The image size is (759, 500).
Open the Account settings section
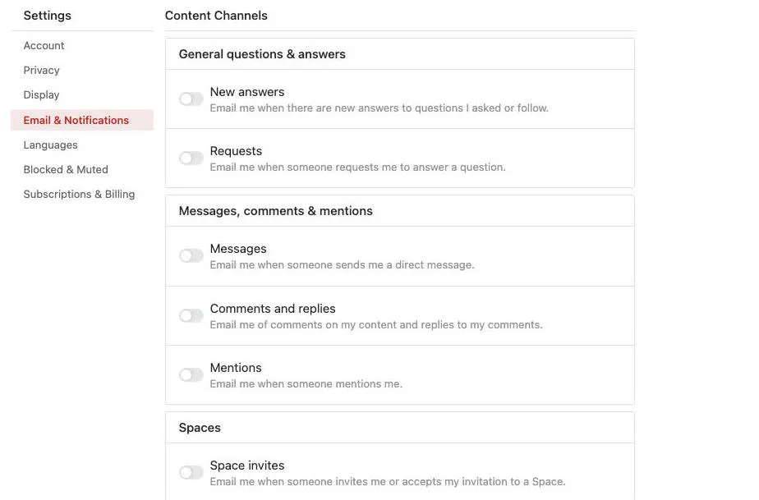pos(44,46)
